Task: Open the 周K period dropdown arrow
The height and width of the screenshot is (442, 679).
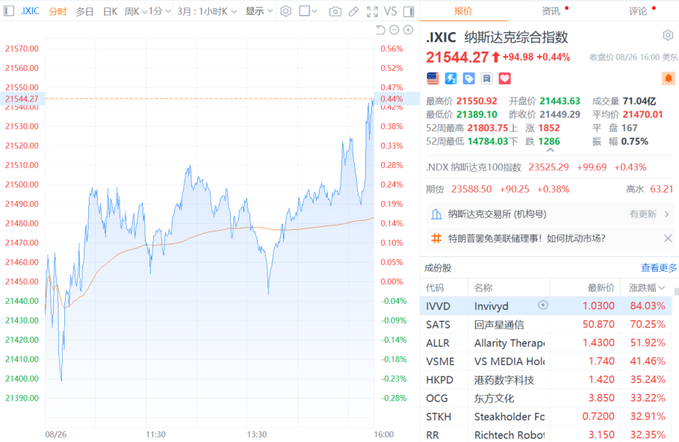Action: (x=145, y=12)
